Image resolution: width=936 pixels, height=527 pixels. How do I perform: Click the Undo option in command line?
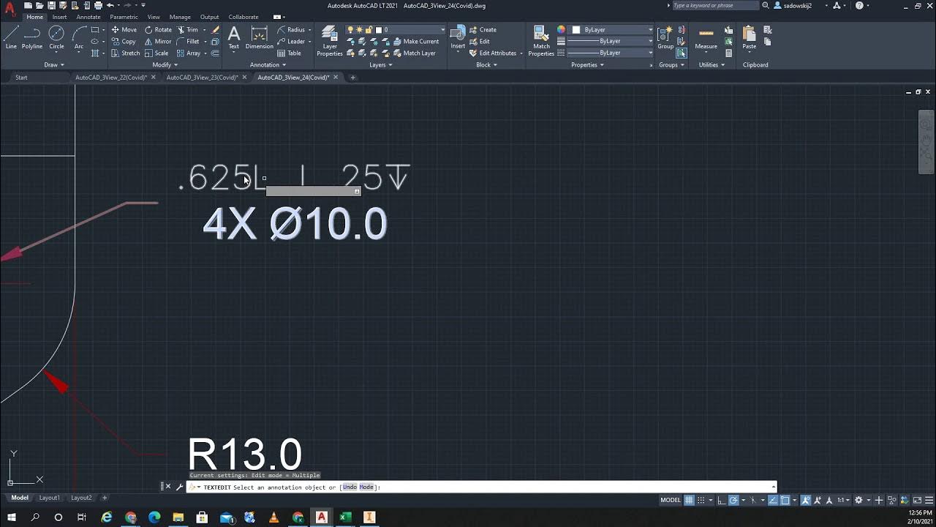350,487
